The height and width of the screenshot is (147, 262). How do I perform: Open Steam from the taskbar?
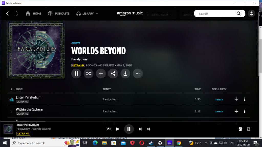(151, 143)
